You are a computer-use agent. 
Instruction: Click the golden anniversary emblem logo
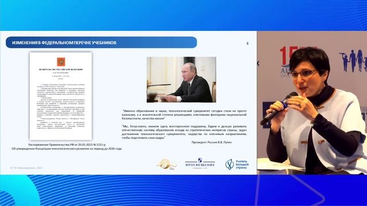point(167,164)
